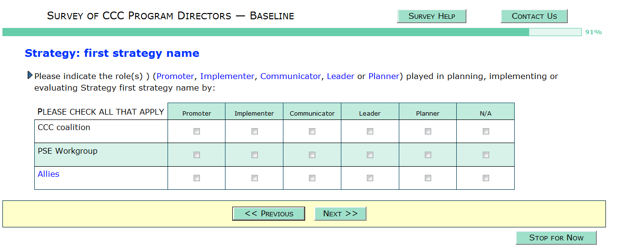The image size is (618, 251).
Task: Open the Promoter definition link
Action: click(176, 76)
